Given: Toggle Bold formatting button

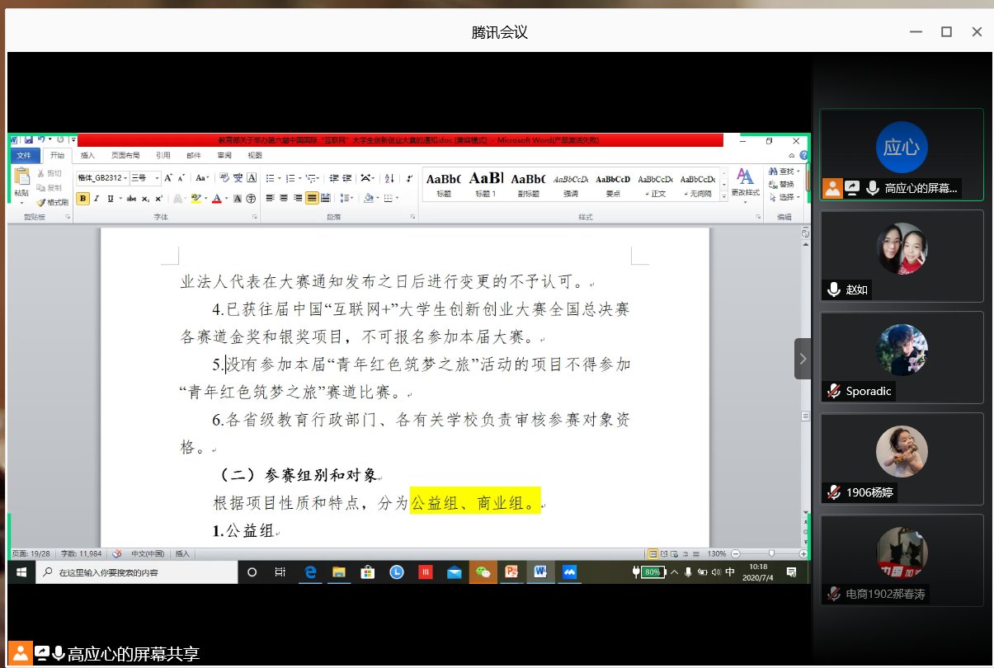Looking at the screenshot, I should coord(82,198).
